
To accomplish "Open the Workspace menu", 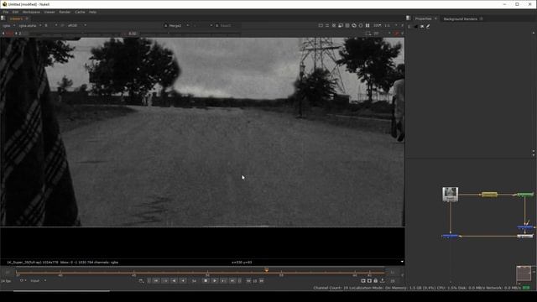I will [x=31, y=12].
